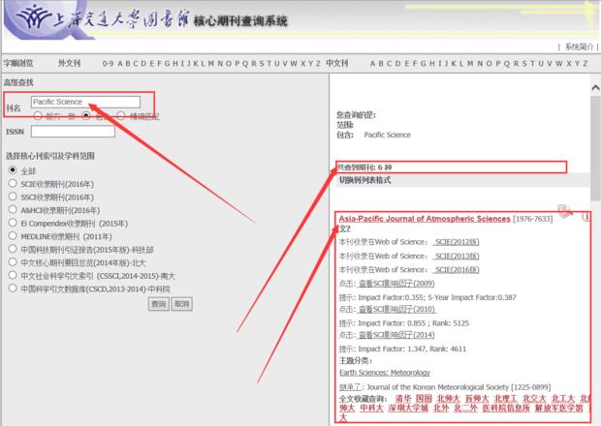Open the 中文刊 browsing tab
The width and height of the screenshot is (601, 426).
(336, 63)
